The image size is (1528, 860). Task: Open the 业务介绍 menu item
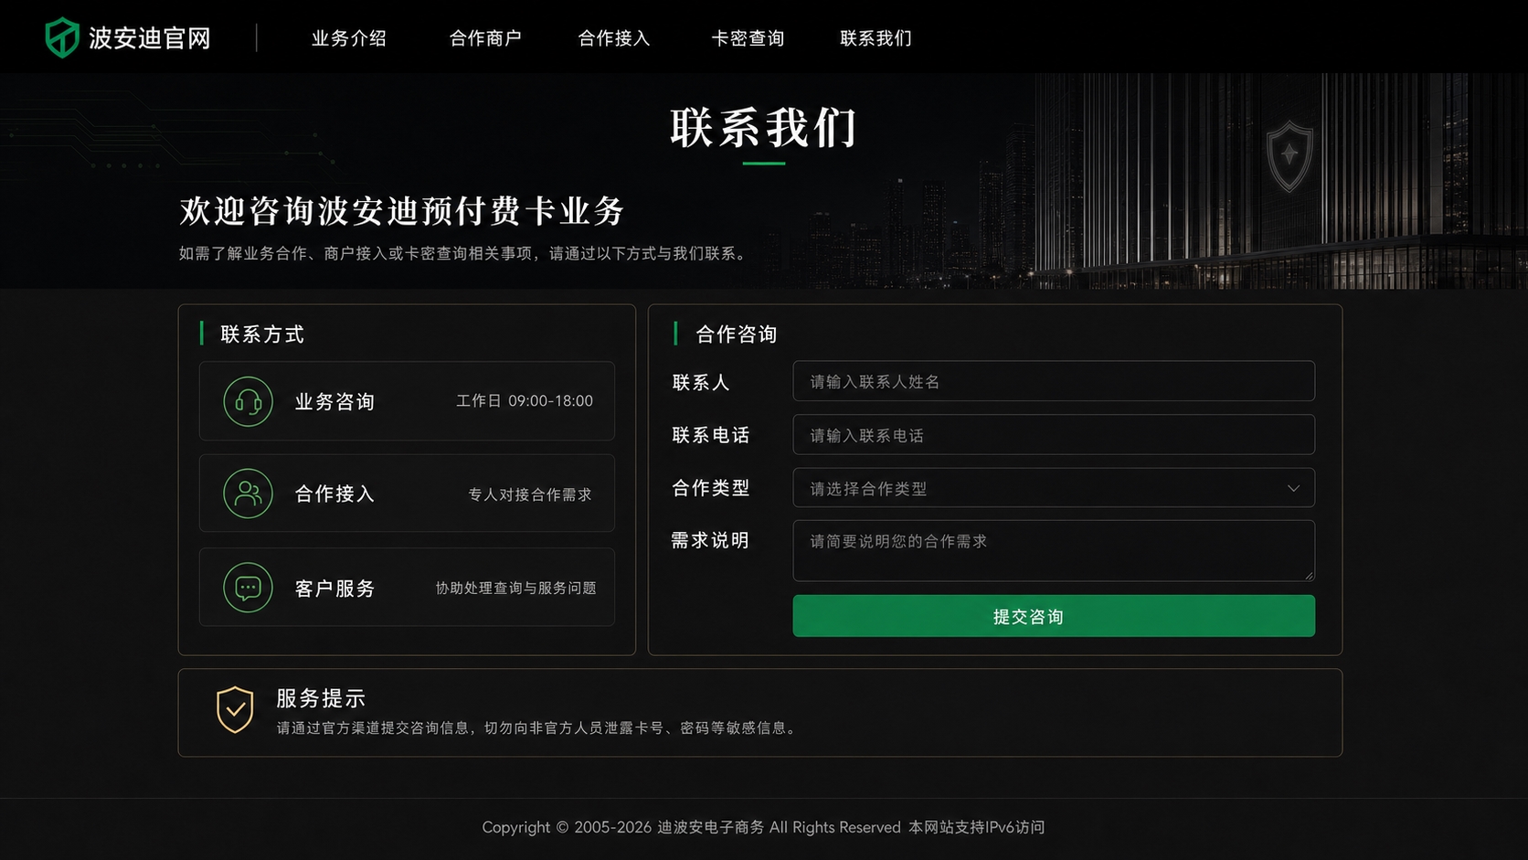349,38
